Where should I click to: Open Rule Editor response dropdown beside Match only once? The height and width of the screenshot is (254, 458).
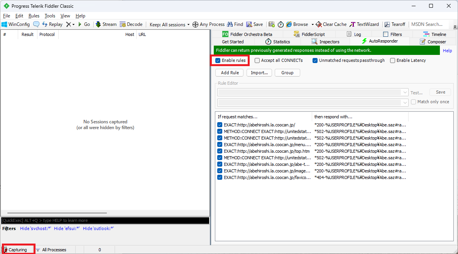[x=405, y=102]
